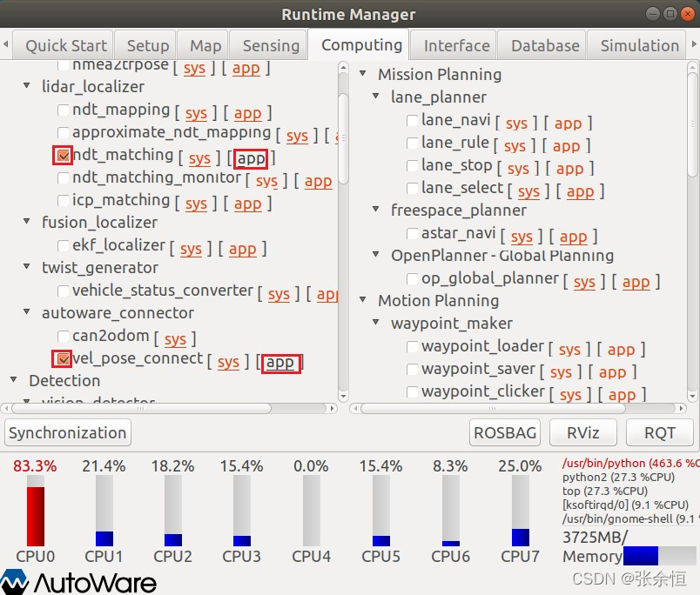Screen dimensions: 700x595
Task: Open app link for waypoint_loader
Action: pos(621,351)
